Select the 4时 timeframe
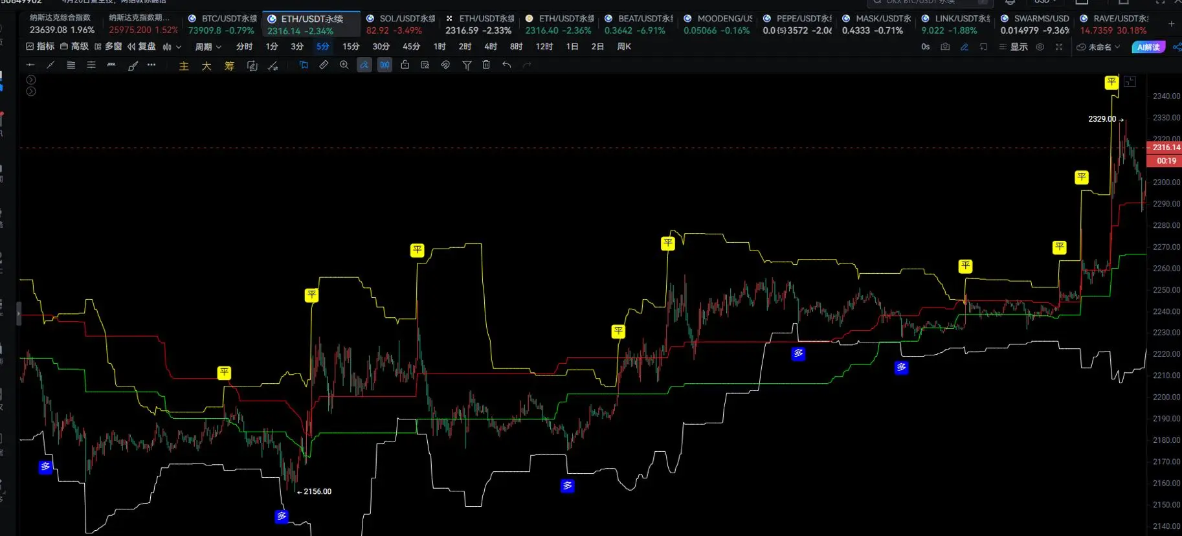1182x536 pixels. click(x=491, y=47)
